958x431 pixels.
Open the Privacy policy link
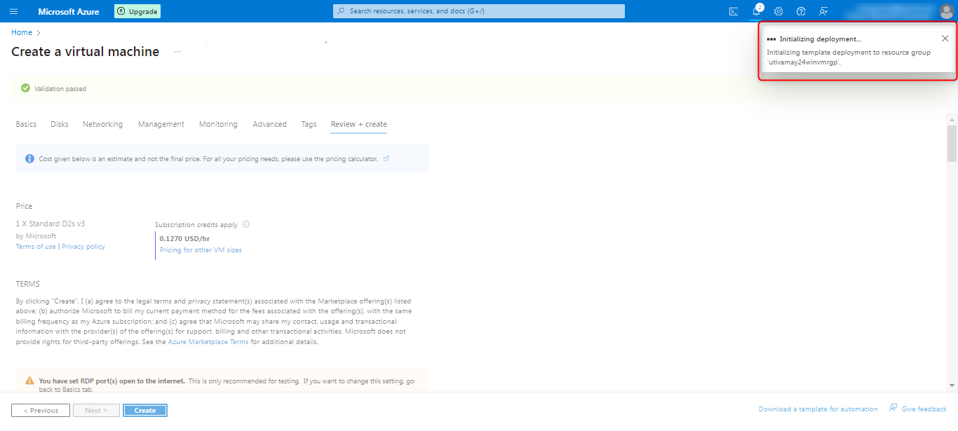pos(83,247)
